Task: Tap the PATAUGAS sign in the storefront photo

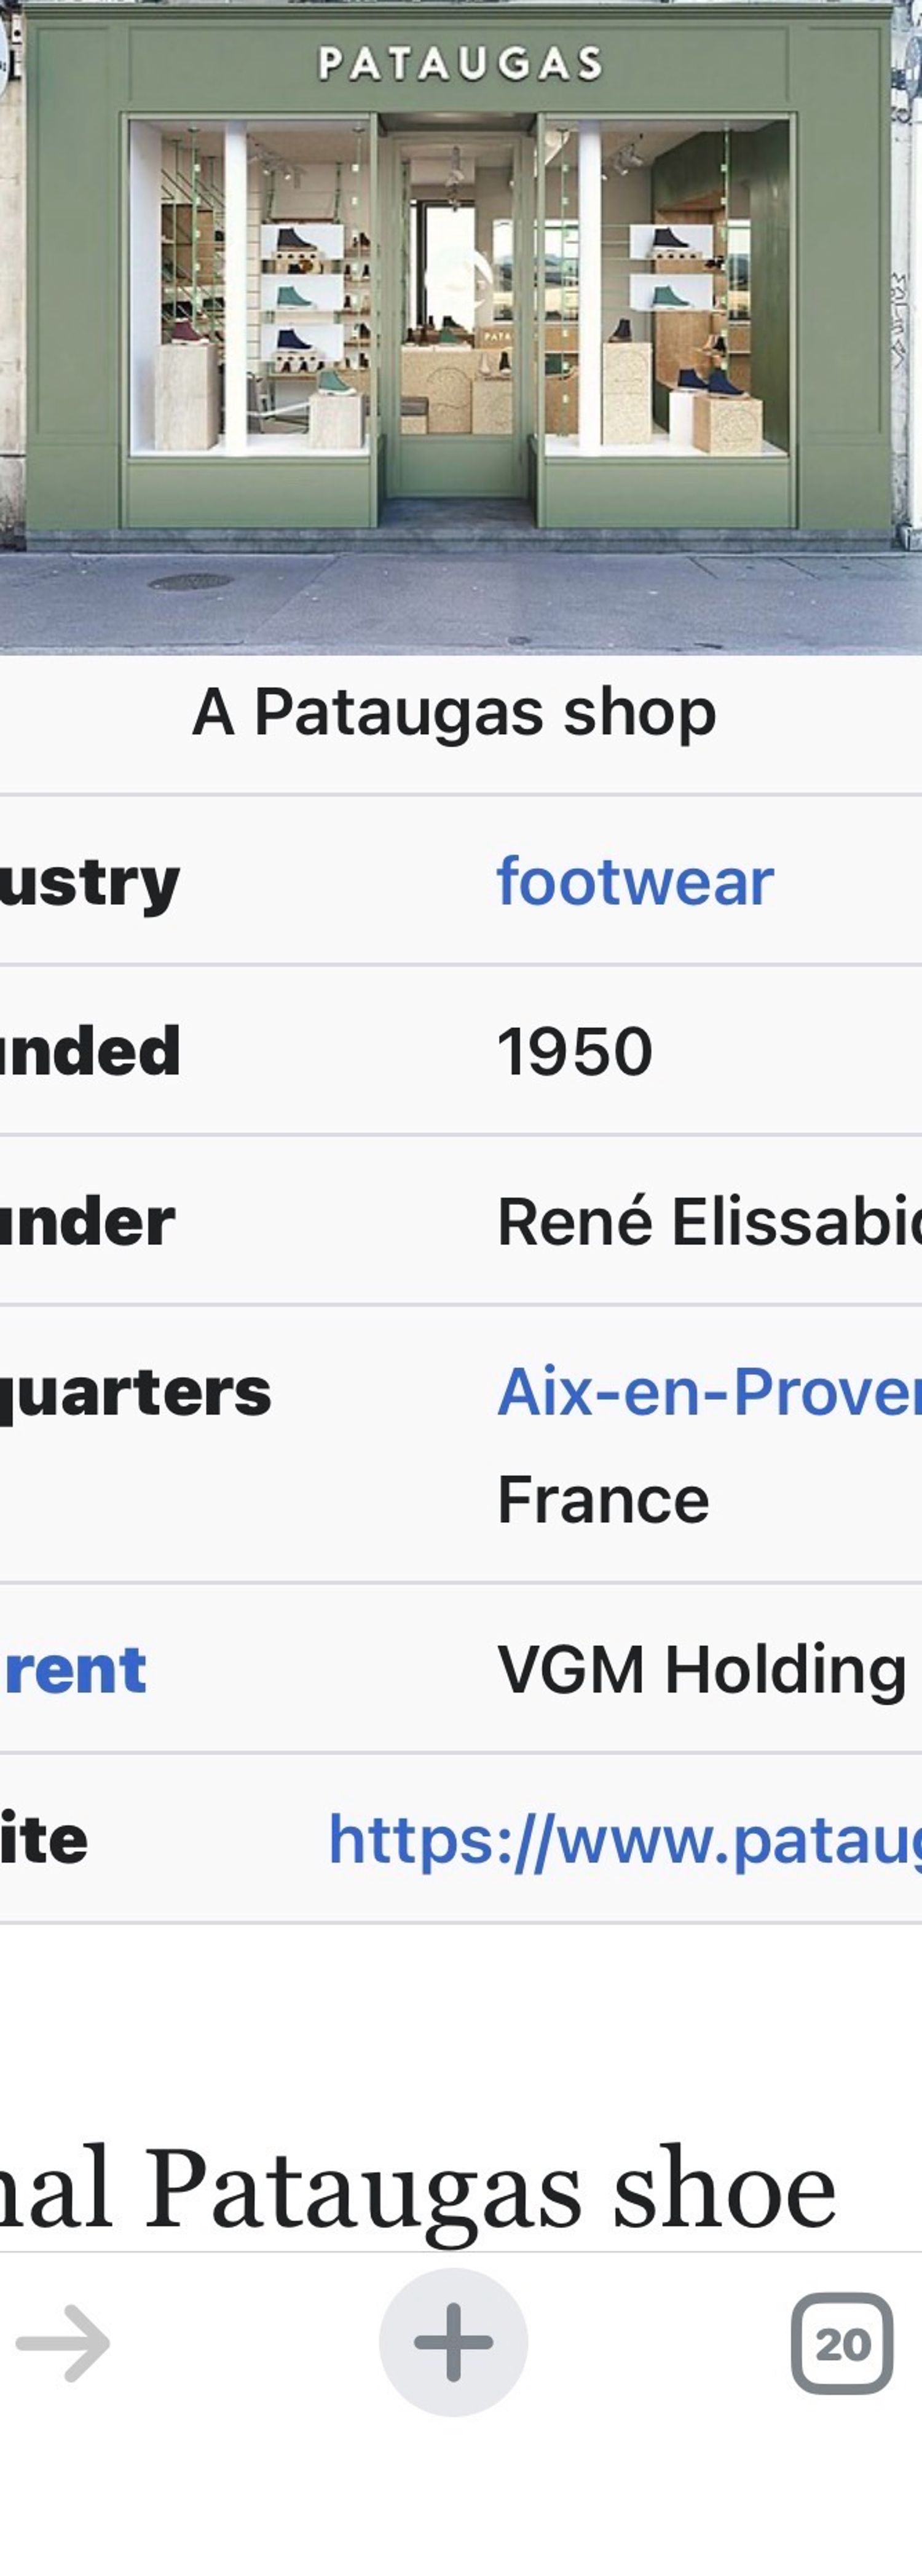Action: coord(460,64)
